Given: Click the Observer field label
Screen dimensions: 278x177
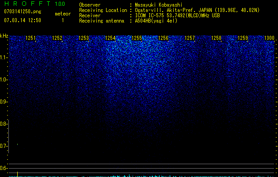Looking at the screenshot, I should [x=90, y=5].
